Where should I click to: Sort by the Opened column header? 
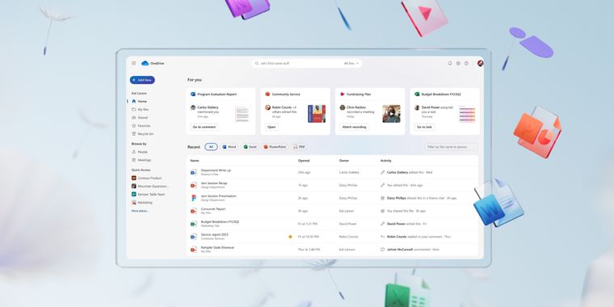(x=304, y=161)
